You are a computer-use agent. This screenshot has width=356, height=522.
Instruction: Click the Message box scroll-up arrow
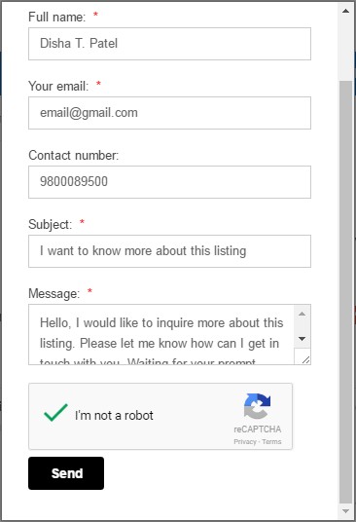click(x=302, y=314)
